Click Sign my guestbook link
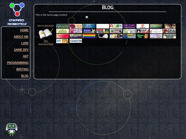Viewport: 186px width, 139px height. 46,25
